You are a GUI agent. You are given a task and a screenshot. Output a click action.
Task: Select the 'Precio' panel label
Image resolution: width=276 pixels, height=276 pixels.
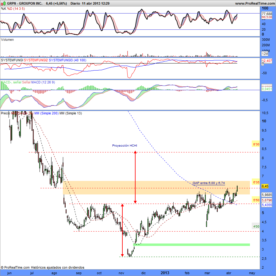[6, 113]
